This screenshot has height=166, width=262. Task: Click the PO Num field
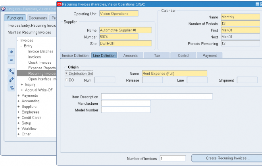[105, 80]
